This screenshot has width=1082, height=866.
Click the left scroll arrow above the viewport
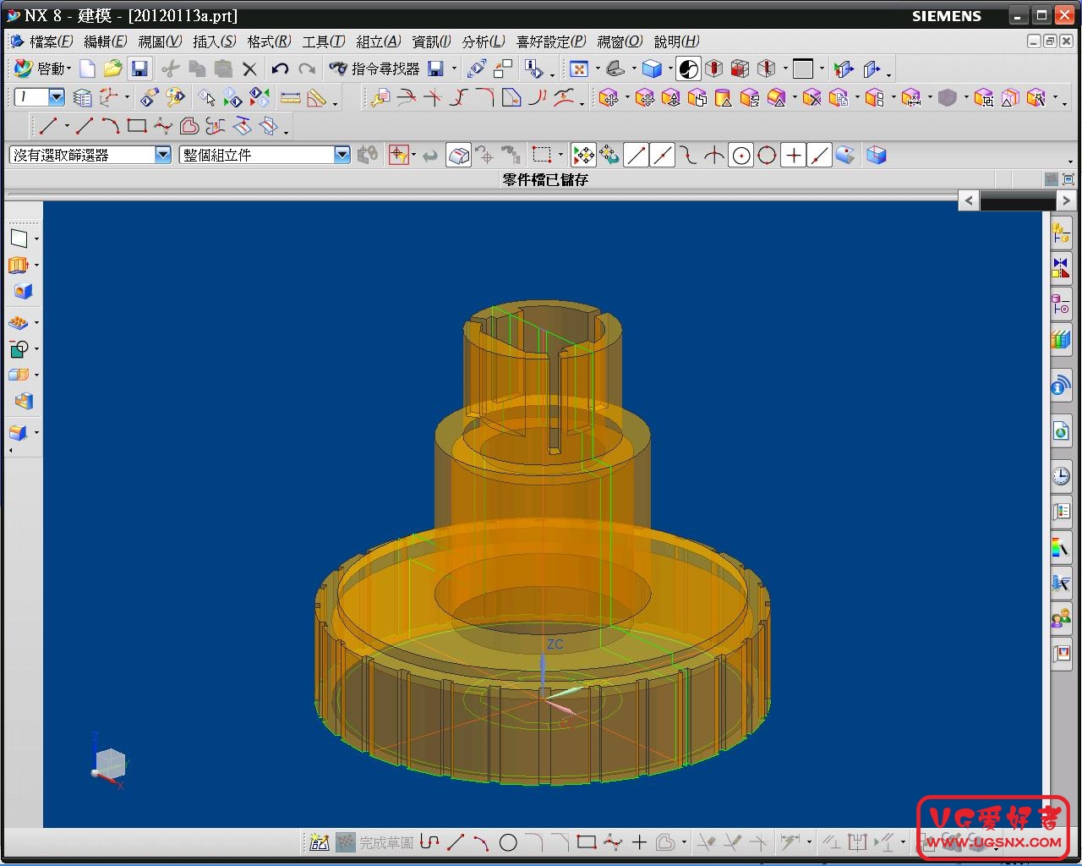click(969, 200)
